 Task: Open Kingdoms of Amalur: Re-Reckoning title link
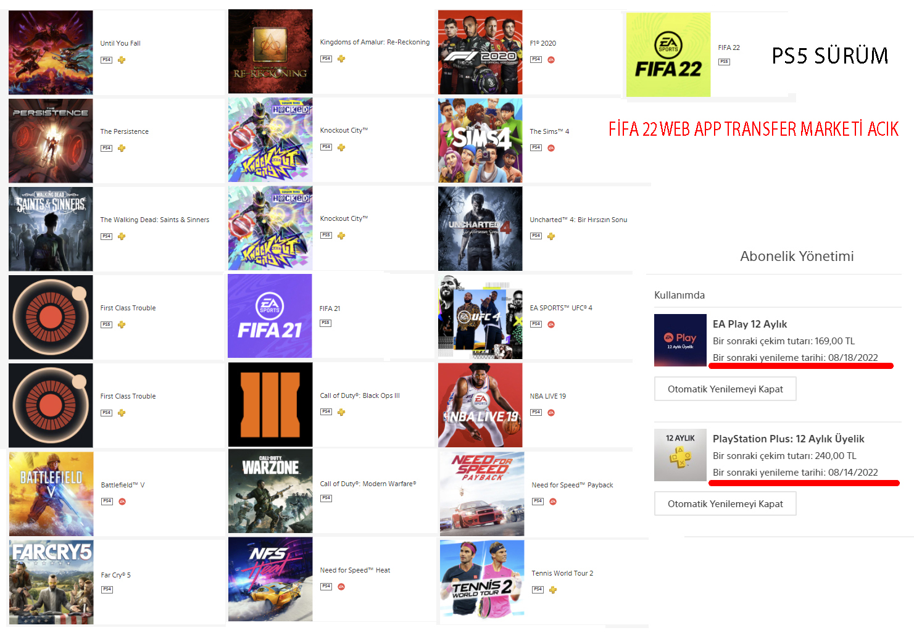375,42
